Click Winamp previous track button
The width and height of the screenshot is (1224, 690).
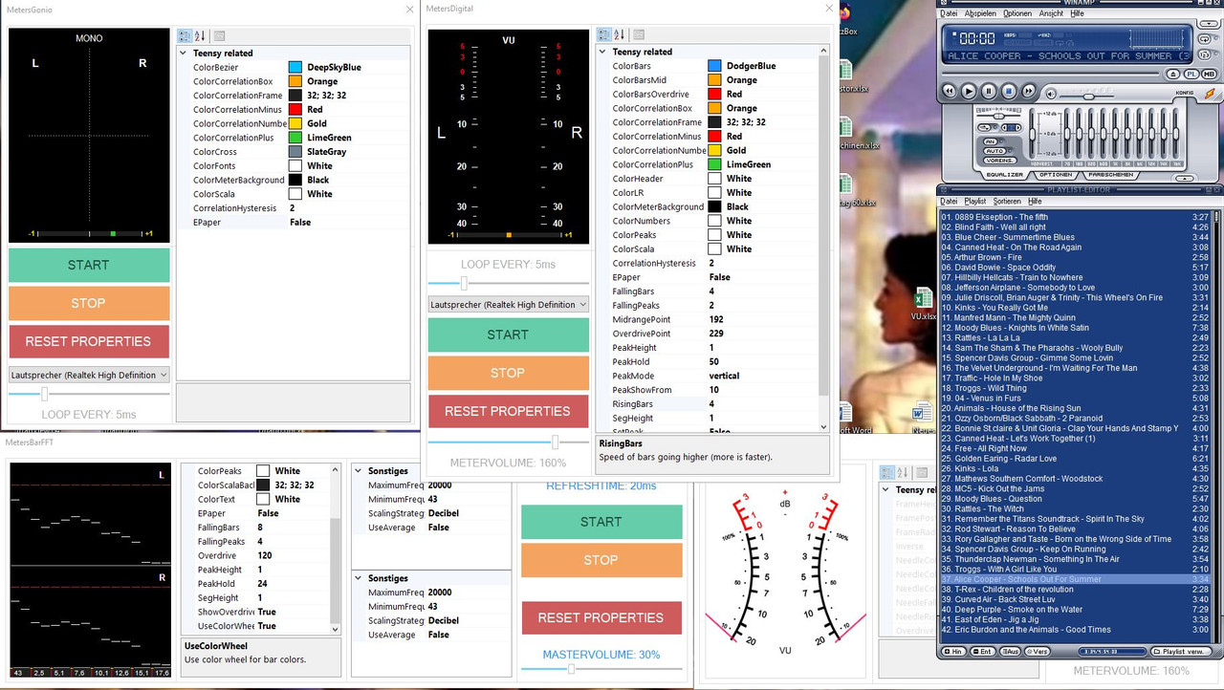coord(949,92)
